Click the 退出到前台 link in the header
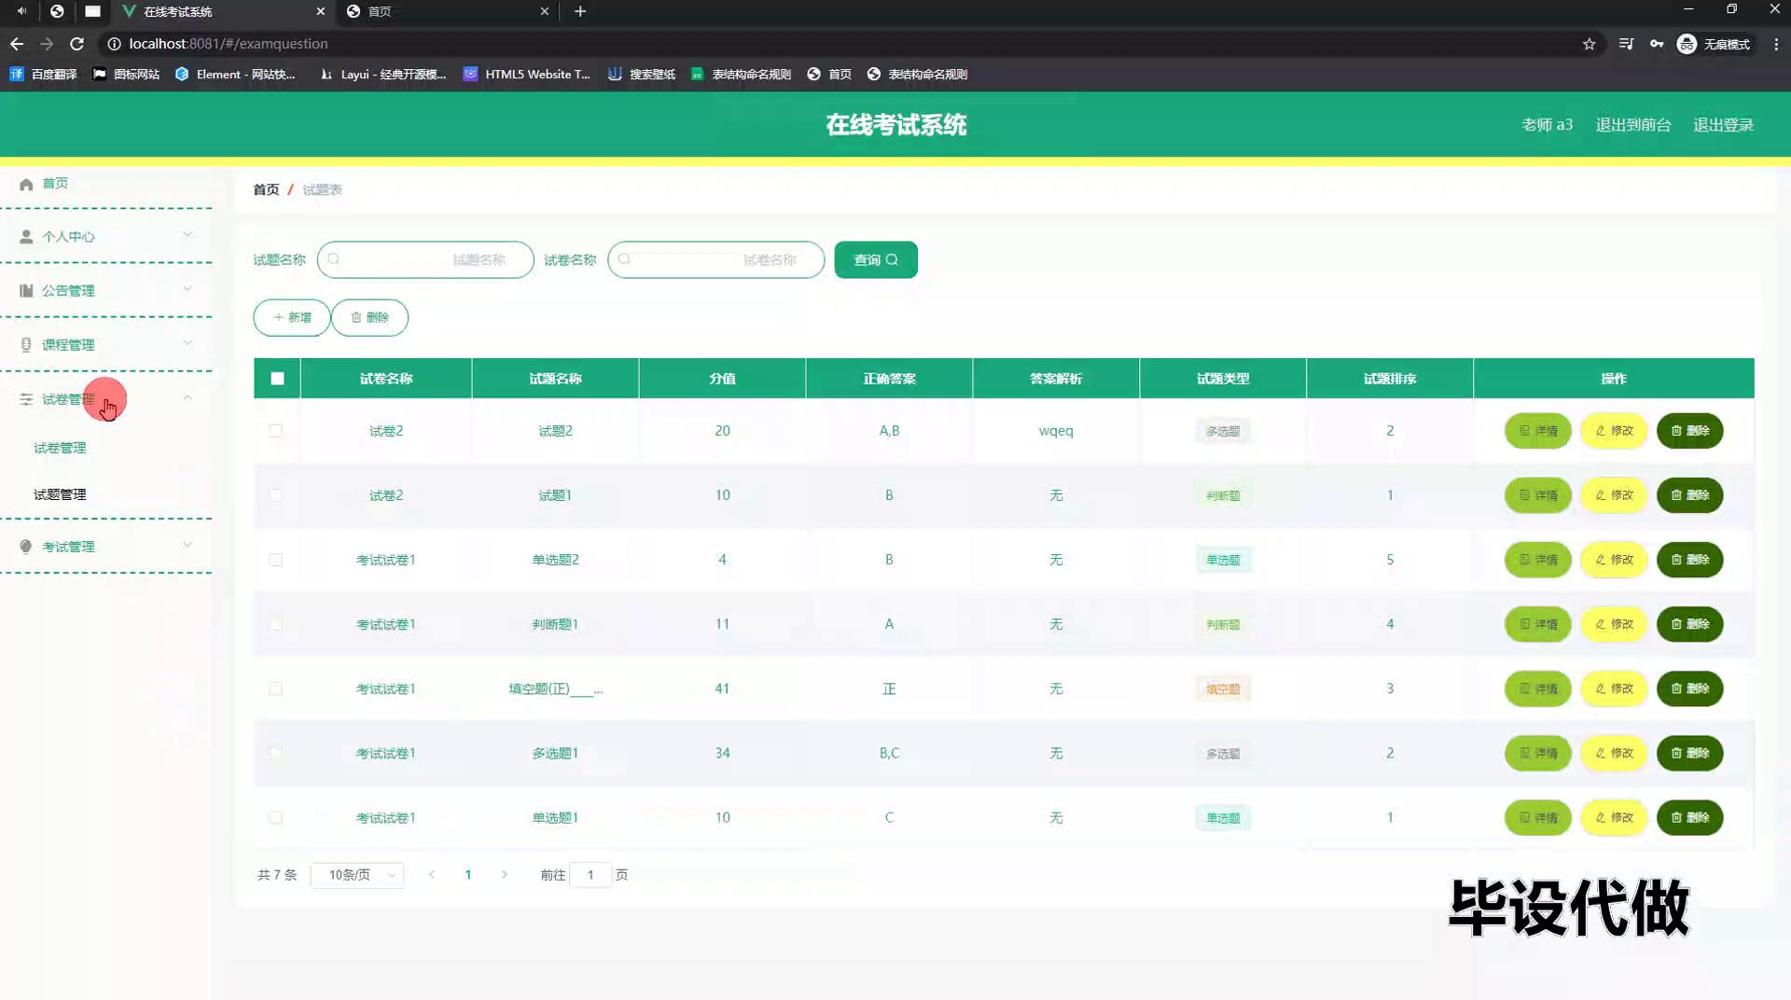Viewport: 1791px width, 1000px height. coord(1632,125)
